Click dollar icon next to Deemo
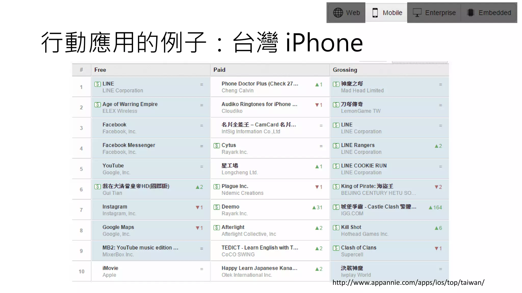The image size is (522, 293). point(217,207)
